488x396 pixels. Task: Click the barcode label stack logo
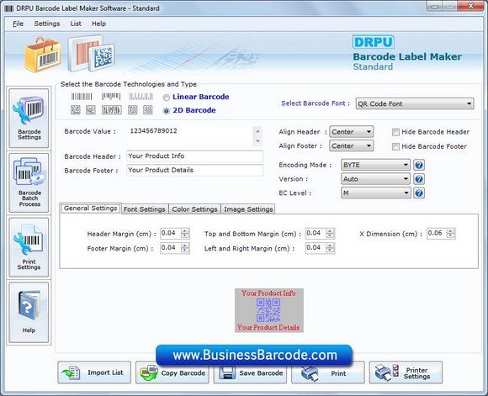pyautogui.click(x=91, y=54)
